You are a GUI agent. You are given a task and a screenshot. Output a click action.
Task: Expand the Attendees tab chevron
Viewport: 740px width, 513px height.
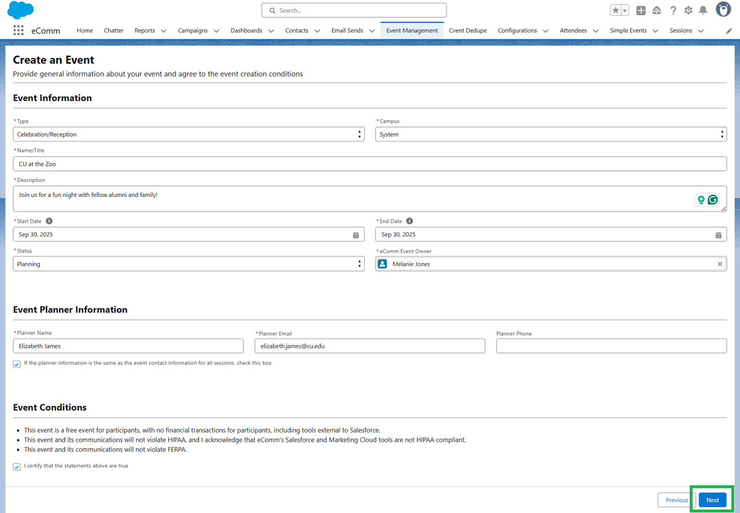(x=595, y=31)
